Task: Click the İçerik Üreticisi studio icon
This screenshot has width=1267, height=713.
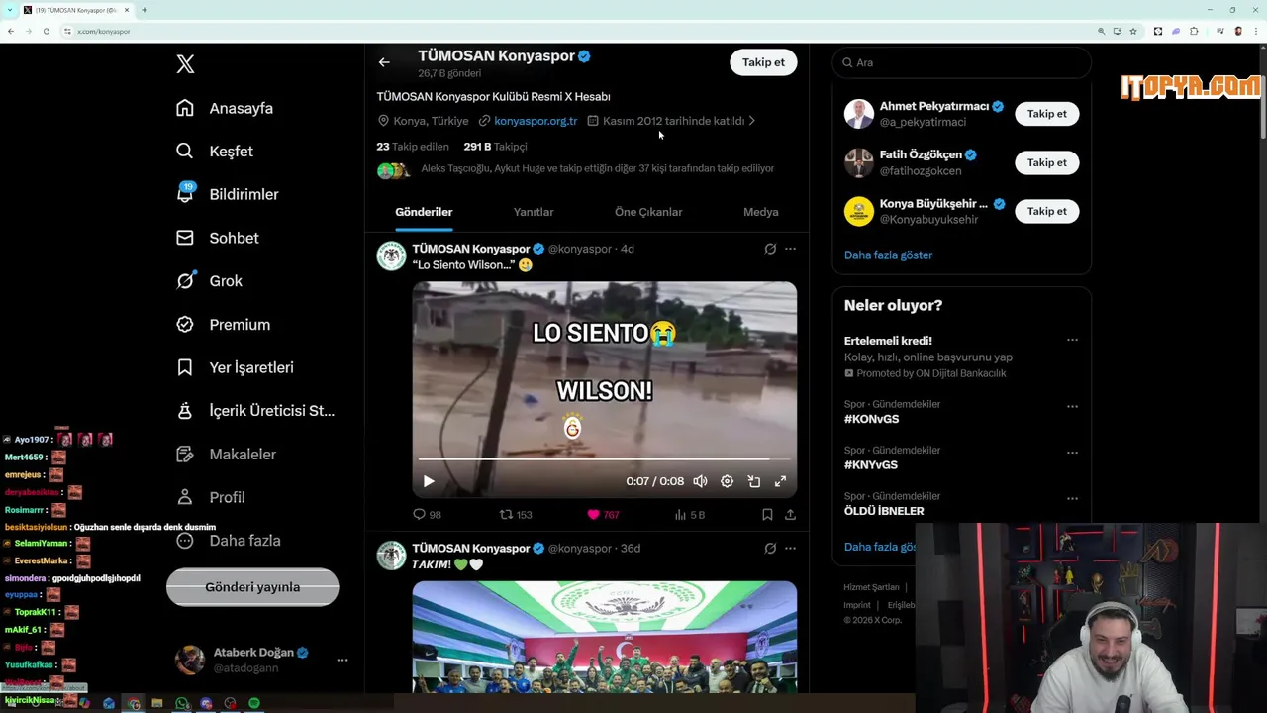Action: (x=185, y=411)
